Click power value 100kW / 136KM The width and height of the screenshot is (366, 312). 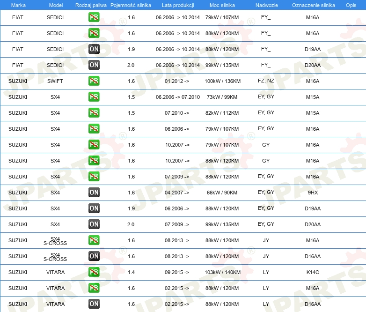(x=222, y=81)
